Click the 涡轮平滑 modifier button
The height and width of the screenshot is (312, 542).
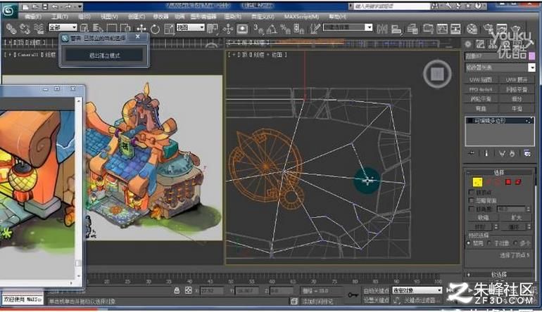click(x=481, y=99)
